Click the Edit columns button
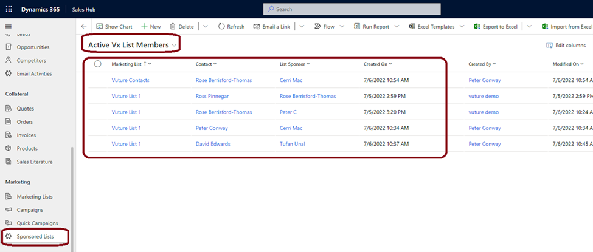 click(566, 46)
